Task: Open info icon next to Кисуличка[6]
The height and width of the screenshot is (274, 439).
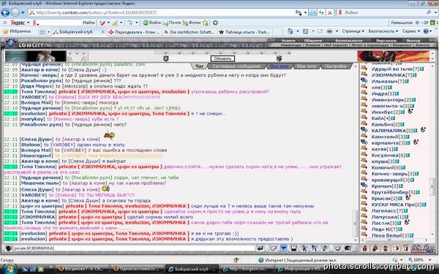Action: point(408,155)
